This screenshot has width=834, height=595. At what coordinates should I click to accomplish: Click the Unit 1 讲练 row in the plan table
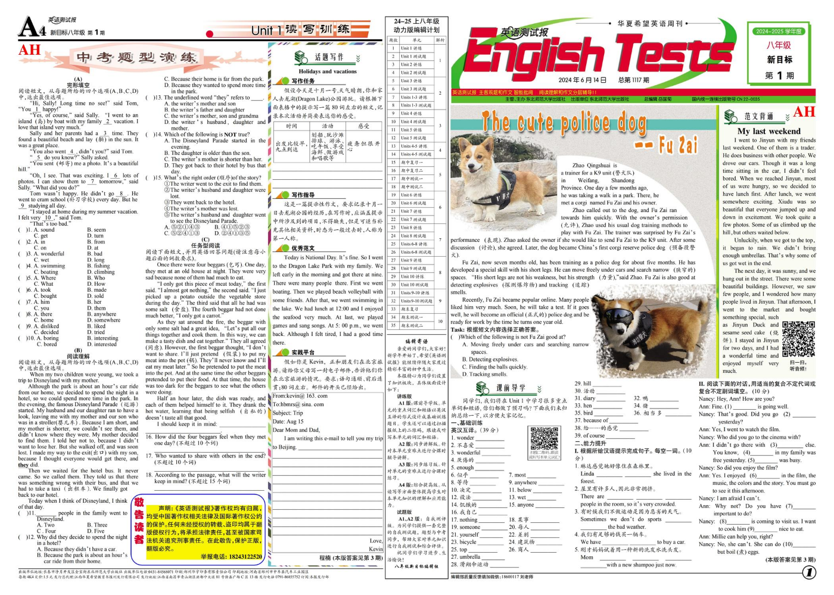410,48
